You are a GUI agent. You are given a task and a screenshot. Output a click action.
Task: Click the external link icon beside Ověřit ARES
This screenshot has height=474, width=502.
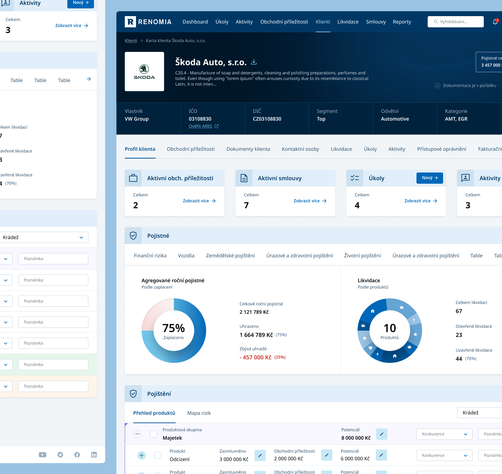point(217,126)
